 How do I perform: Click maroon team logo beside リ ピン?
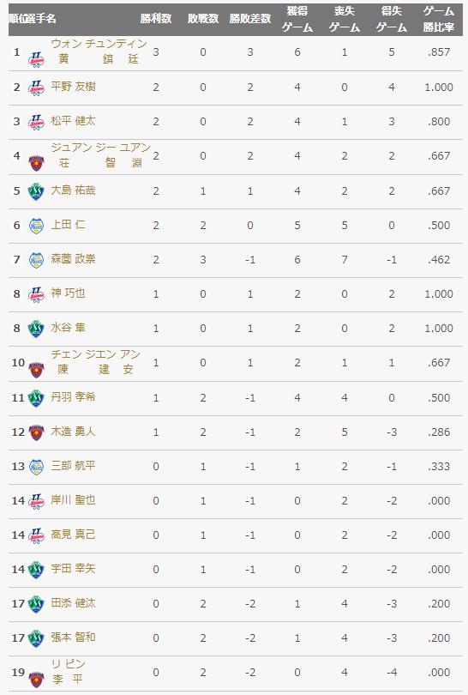click(36, 680)
